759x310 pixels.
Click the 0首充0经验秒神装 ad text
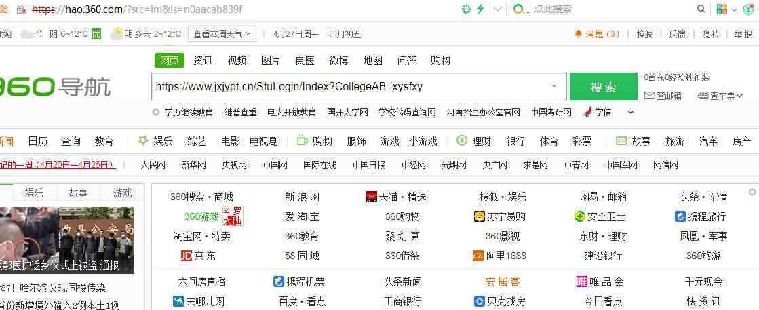(677, 77)
